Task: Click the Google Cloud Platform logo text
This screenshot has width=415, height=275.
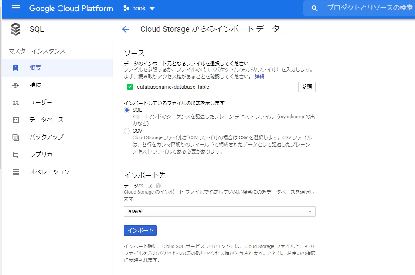Action: 71,8
